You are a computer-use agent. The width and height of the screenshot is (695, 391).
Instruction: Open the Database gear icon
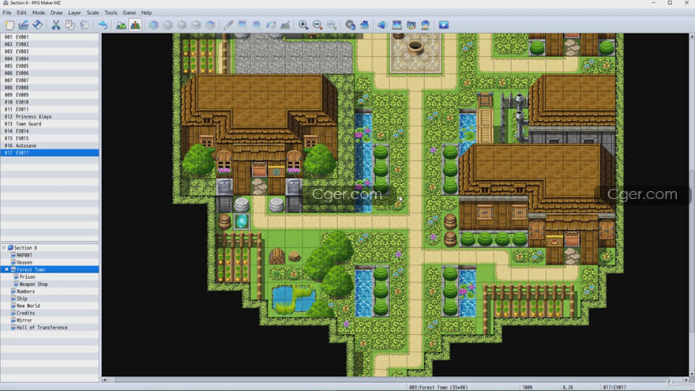(350, 24)
